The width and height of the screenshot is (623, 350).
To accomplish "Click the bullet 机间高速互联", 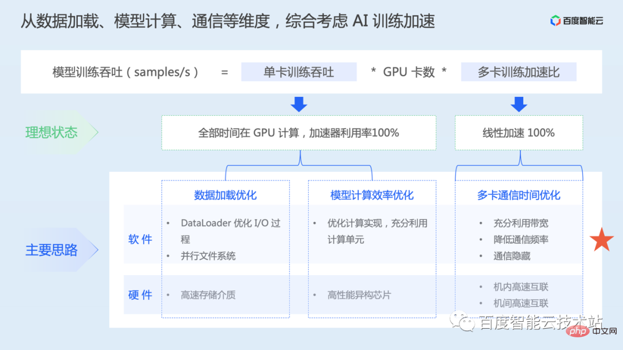I will click(x=521, y=303).
